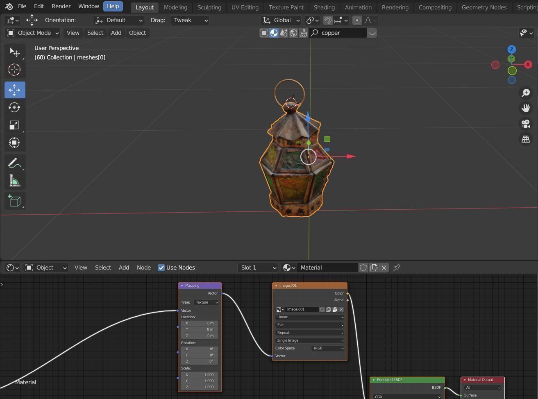Image resolution: width=538 pixels, height=399 pixels.
Task: Unlink the Material datablock
Action: (x=384, y=268)
